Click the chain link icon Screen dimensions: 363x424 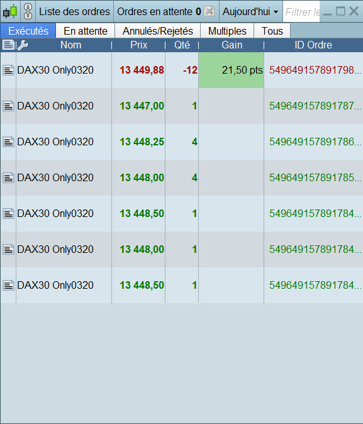[28, 11]
